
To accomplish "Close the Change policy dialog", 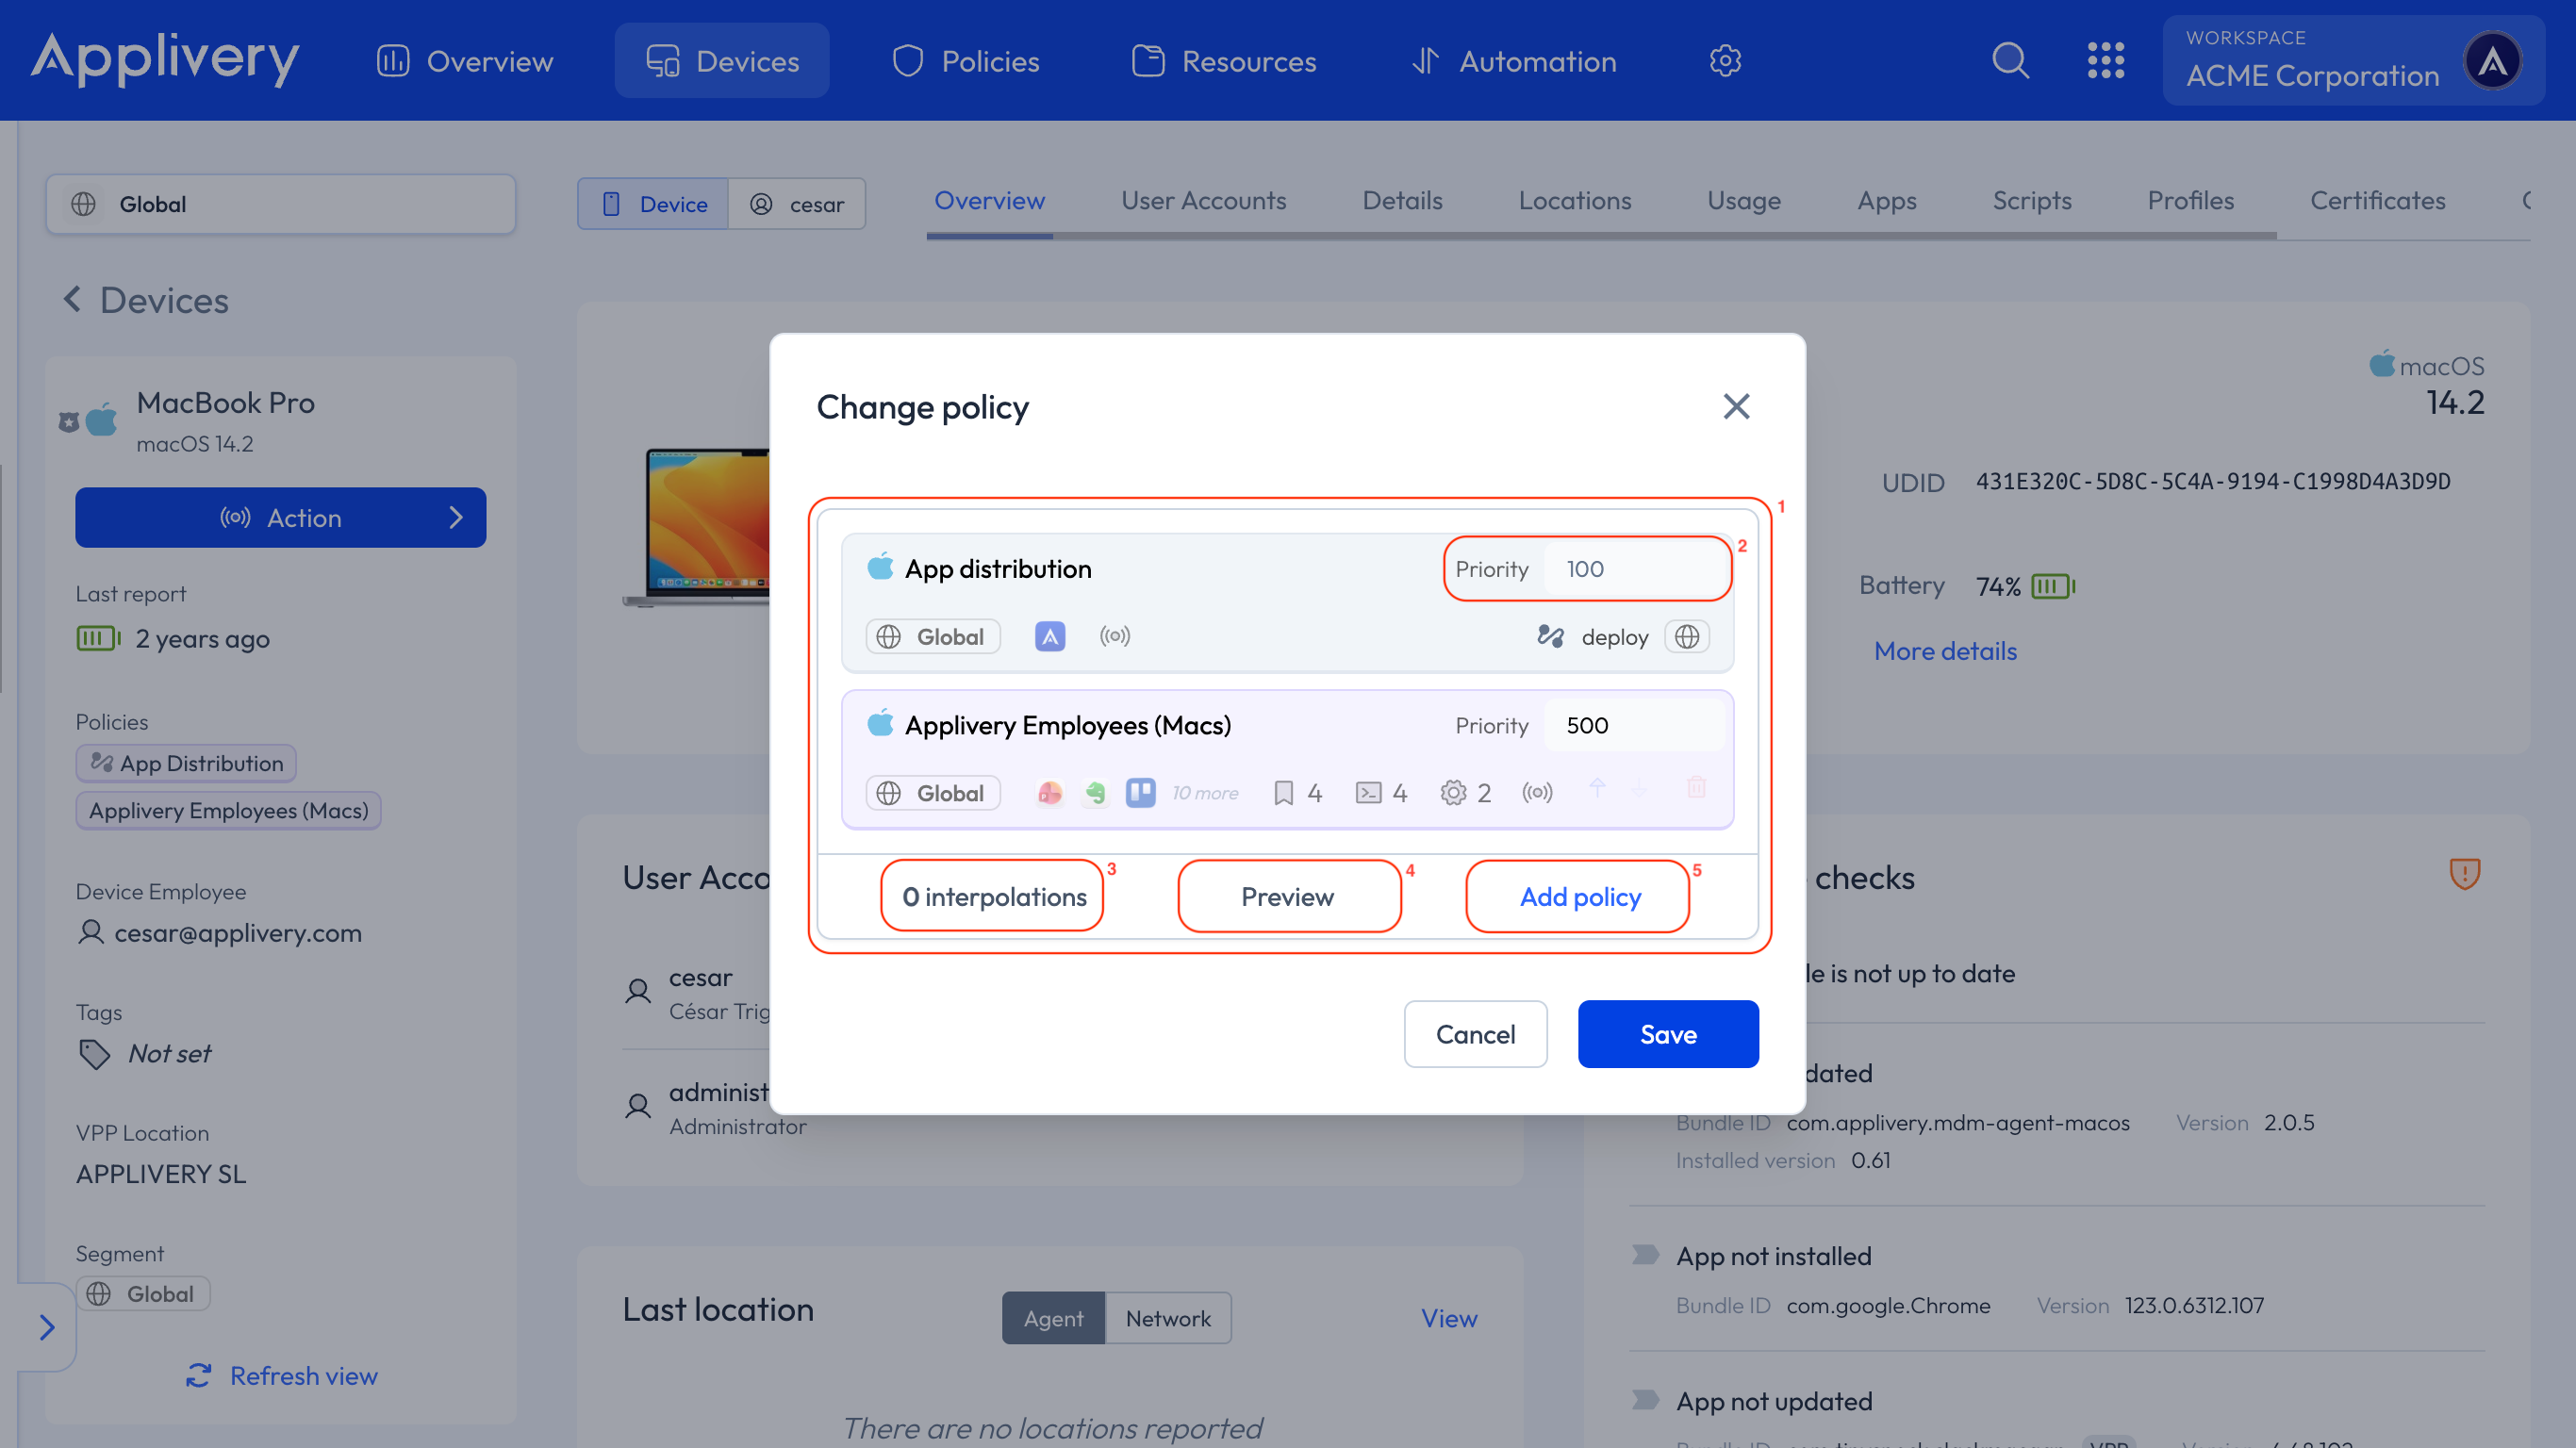I will [x=1736, y=406].
